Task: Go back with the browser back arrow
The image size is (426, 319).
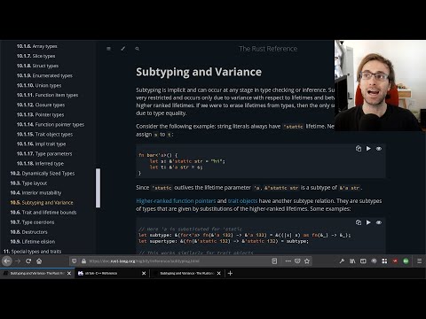Action: 7,261
